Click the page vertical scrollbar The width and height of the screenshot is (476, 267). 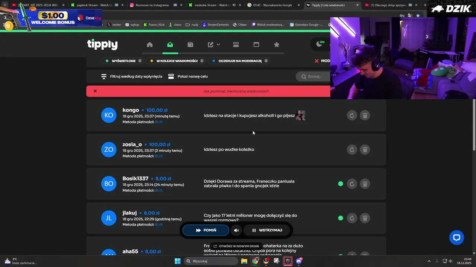coord(474,125)
